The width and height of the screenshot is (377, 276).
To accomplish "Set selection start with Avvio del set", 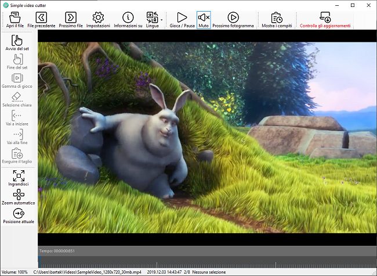I will click(x=17, y=42).
